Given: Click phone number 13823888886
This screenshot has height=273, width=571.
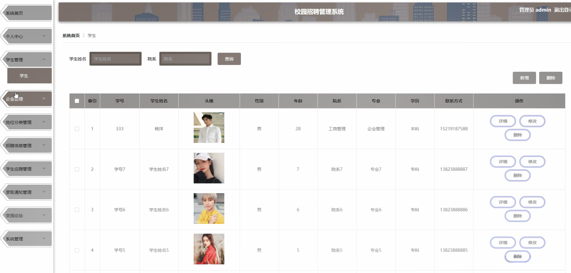Looking at the screenshot, I should pyautogui.click(x=454, y=210).
